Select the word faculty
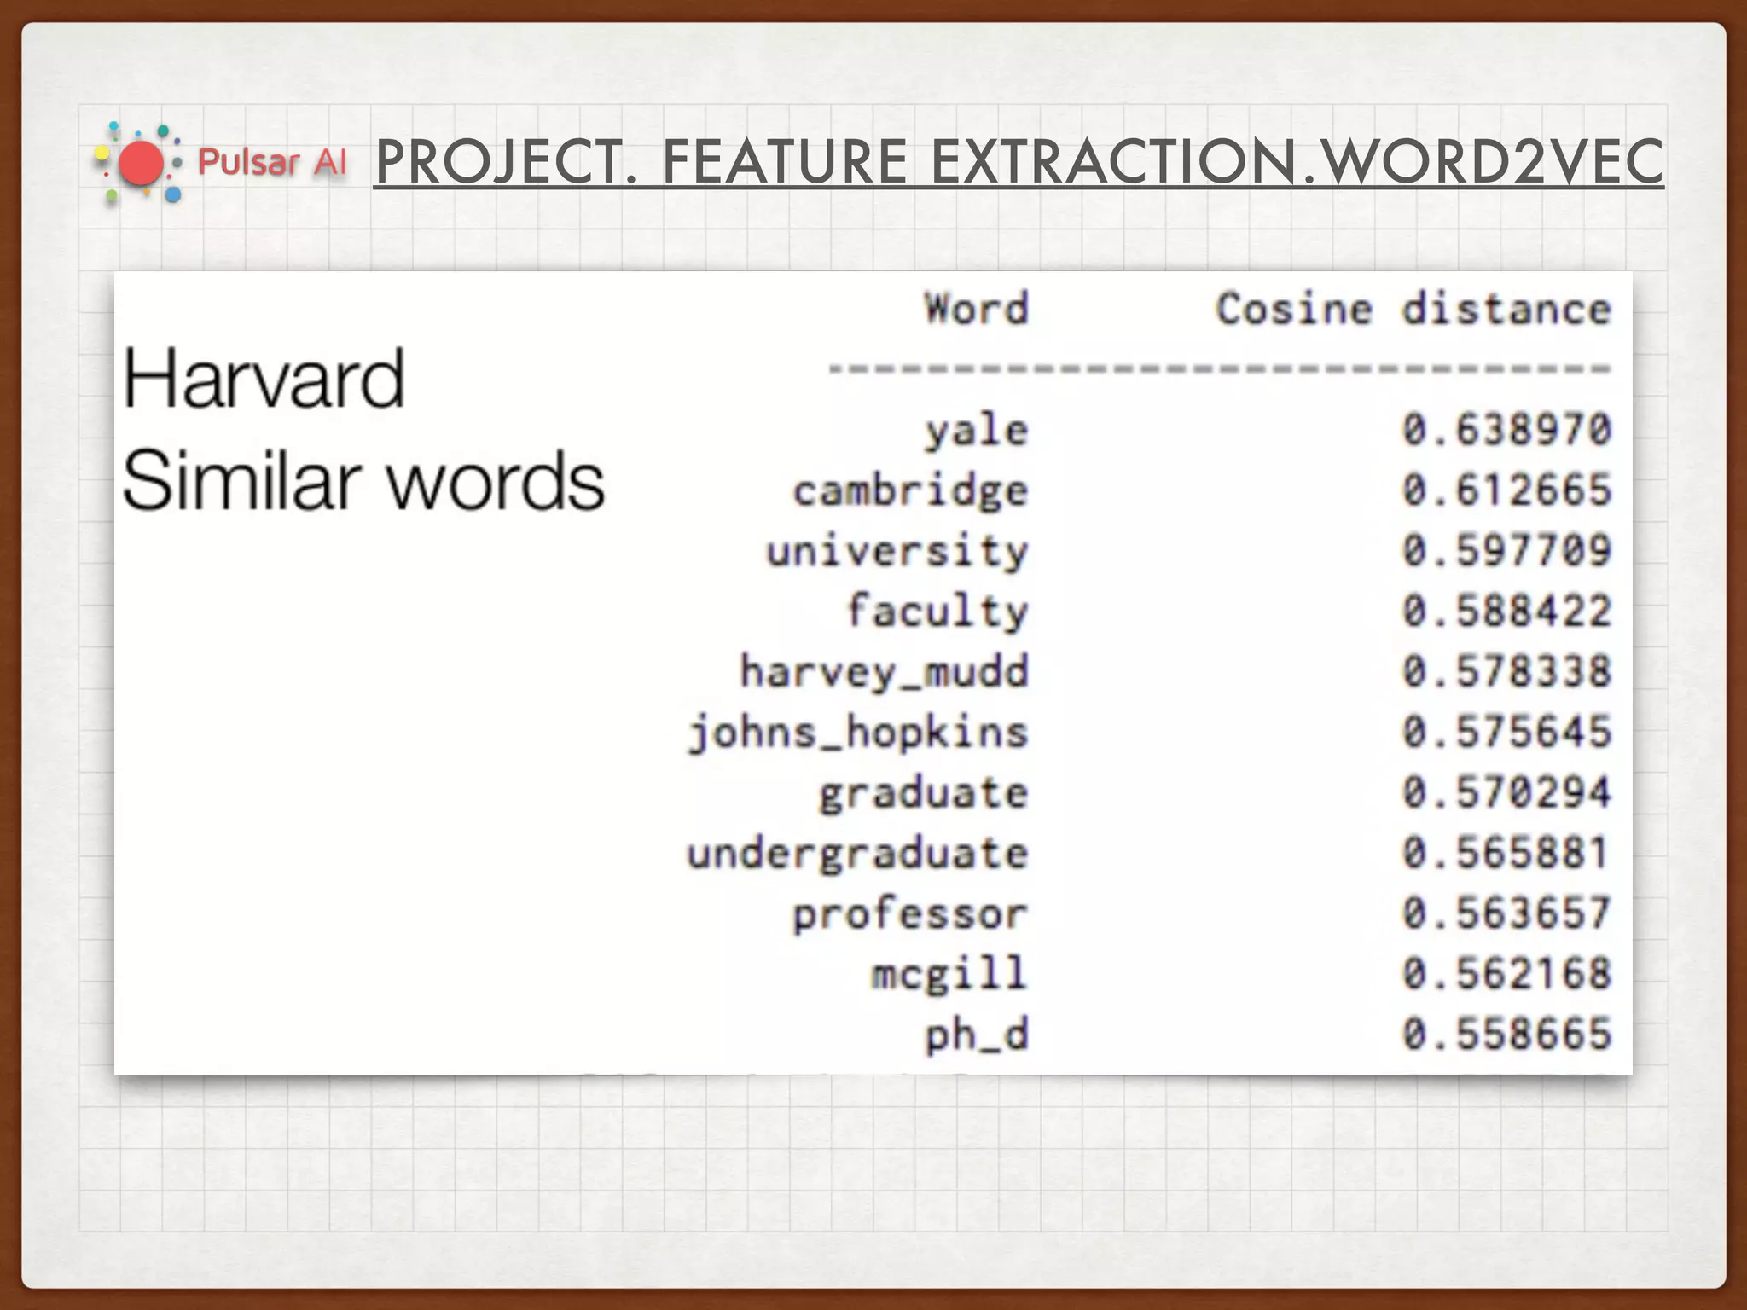This screenshot has width=1747, height=1310. click(937, 612)
